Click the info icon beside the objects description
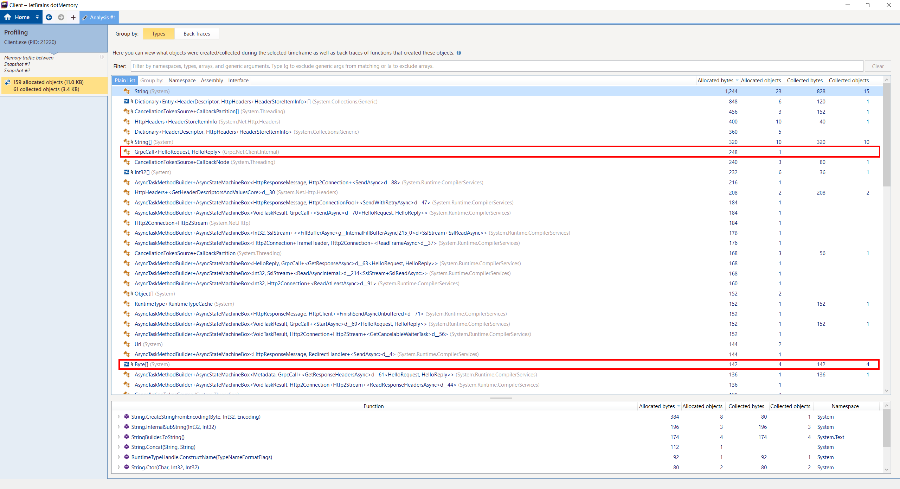900x489 pixels. [x=459, y=53]
